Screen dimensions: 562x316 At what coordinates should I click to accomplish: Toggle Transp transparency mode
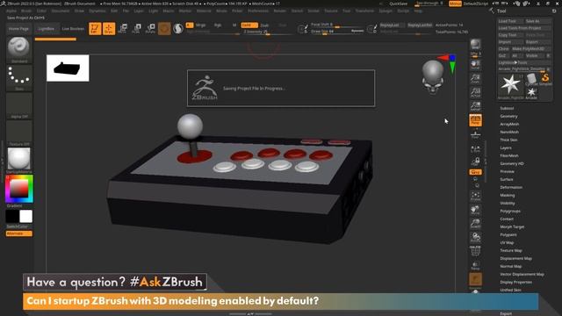475,265
